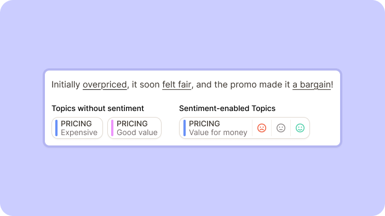Click the PRICING Good value topic chip
This screenshot has width=385, height=216.
(134, 128)
